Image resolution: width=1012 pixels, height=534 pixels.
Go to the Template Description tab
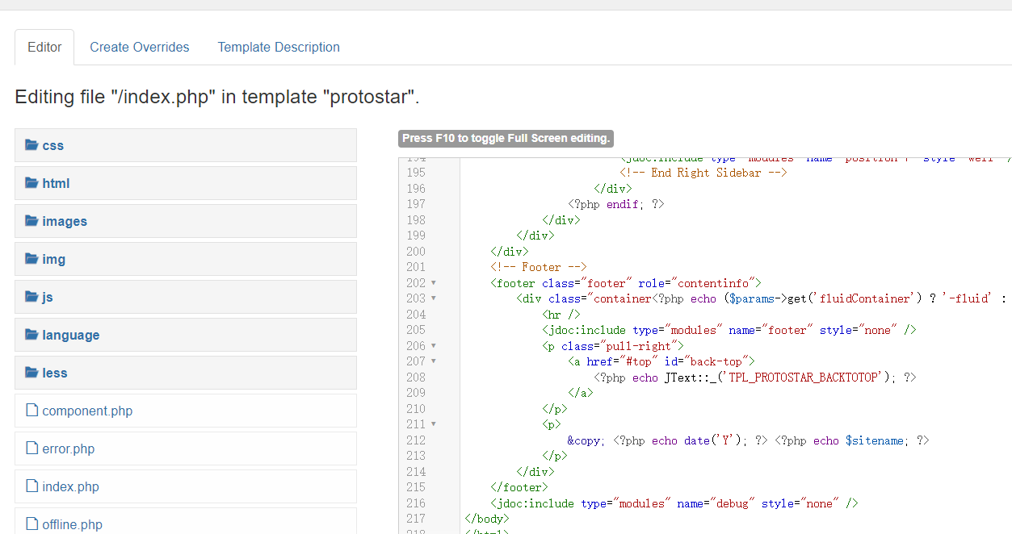click(x=279, y=47)
